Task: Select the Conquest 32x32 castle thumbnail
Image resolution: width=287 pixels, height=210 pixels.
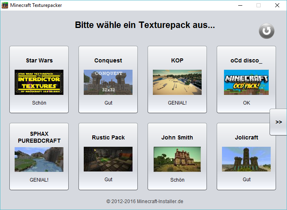Action: point(108,82)
